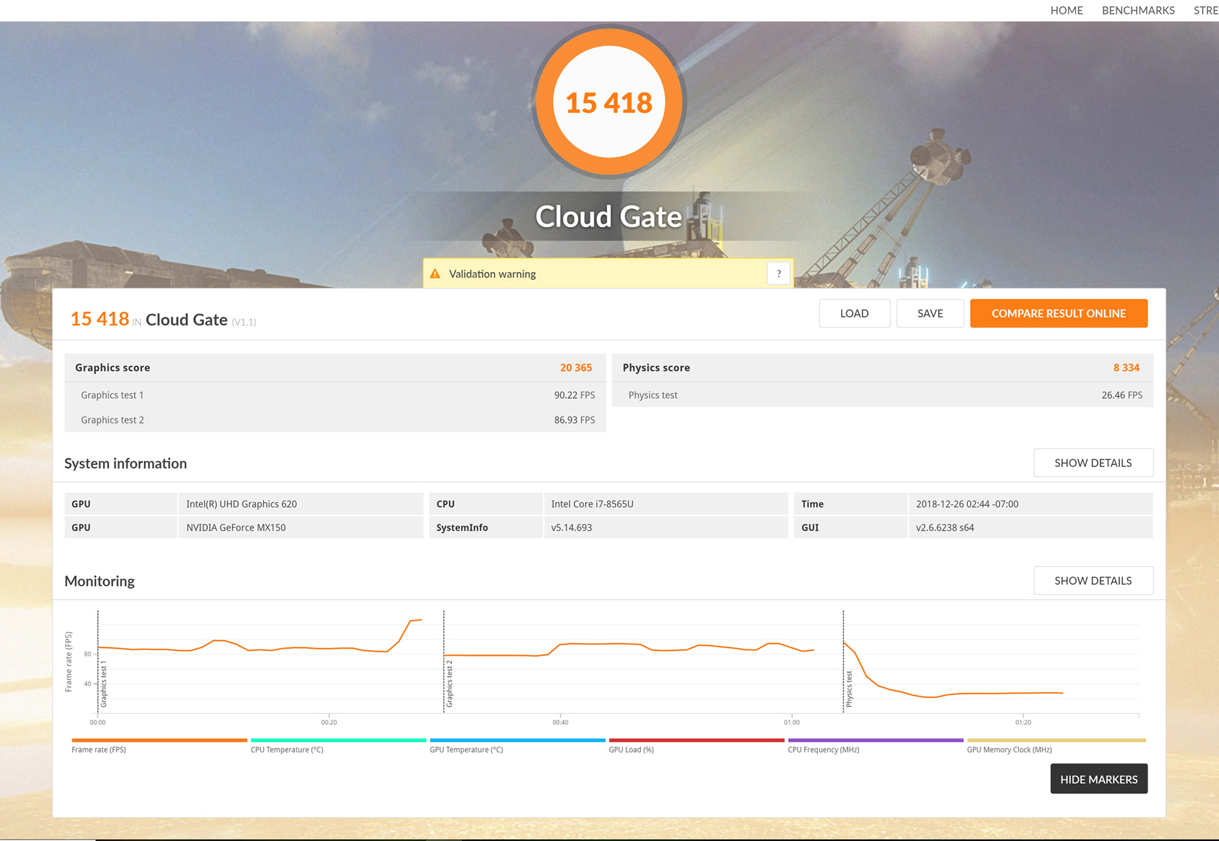The height and width of the screenshot is (841, 1219).
Task: Click the Physics score value 8 334
Action: 1126,368
